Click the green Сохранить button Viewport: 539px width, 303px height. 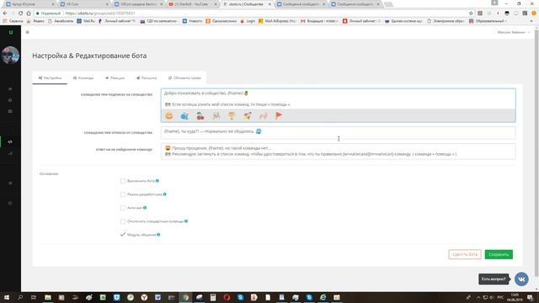point(499,254)
